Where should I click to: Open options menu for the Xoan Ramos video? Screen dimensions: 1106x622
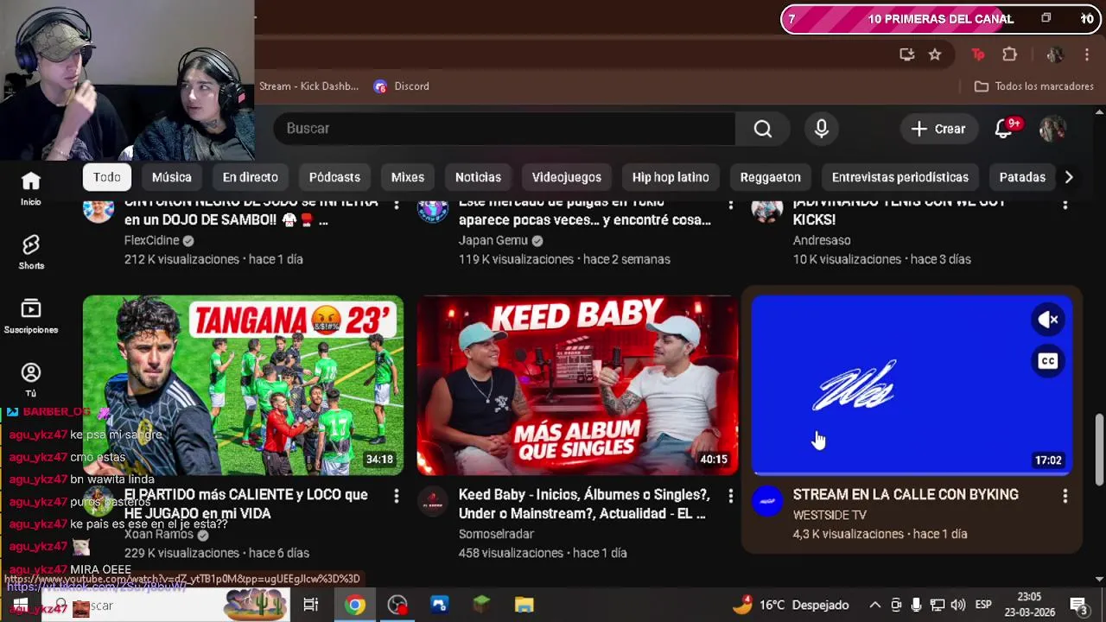click(x=397, y=495)
